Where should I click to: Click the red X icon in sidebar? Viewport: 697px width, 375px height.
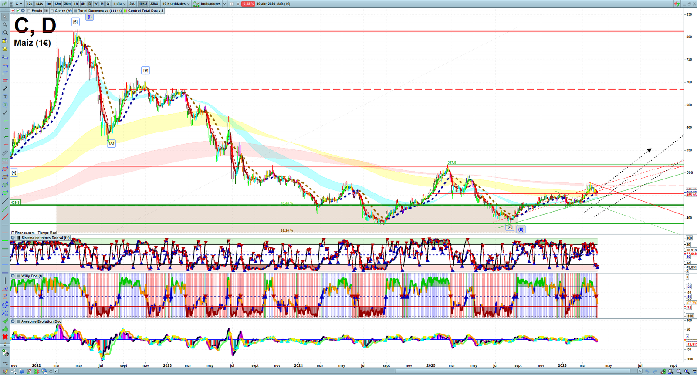5,337
